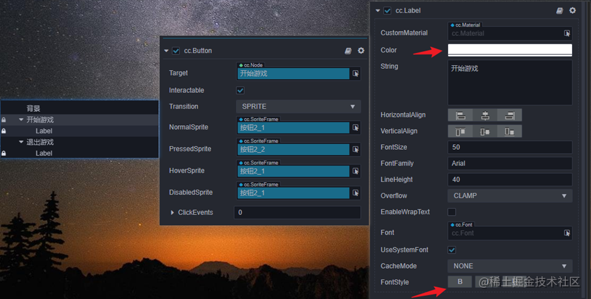Click HoverSprite value 按钮2_1

pos(293,171)
